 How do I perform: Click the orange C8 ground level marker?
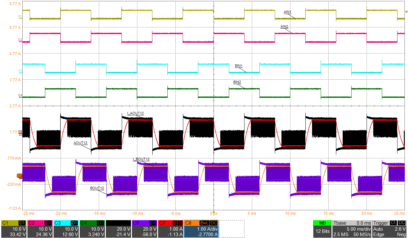tap(20, 176)
